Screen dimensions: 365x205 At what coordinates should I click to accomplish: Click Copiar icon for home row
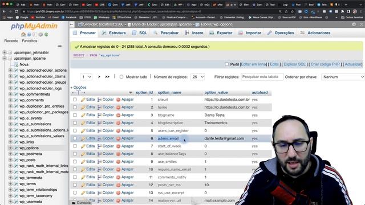pyautogui.click(x=99, y=108)
